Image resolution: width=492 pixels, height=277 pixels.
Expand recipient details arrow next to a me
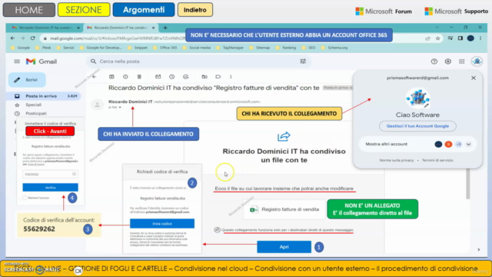tap(120, 108)
